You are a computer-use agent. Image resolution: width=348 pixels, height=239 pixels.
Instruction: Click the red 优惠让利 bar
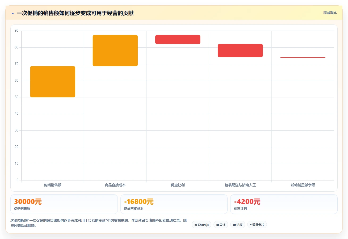click(178, 39)
